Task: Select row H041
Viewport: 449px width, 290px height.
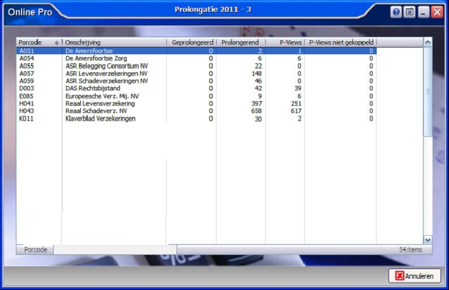Action: click(x=196, y=103)
